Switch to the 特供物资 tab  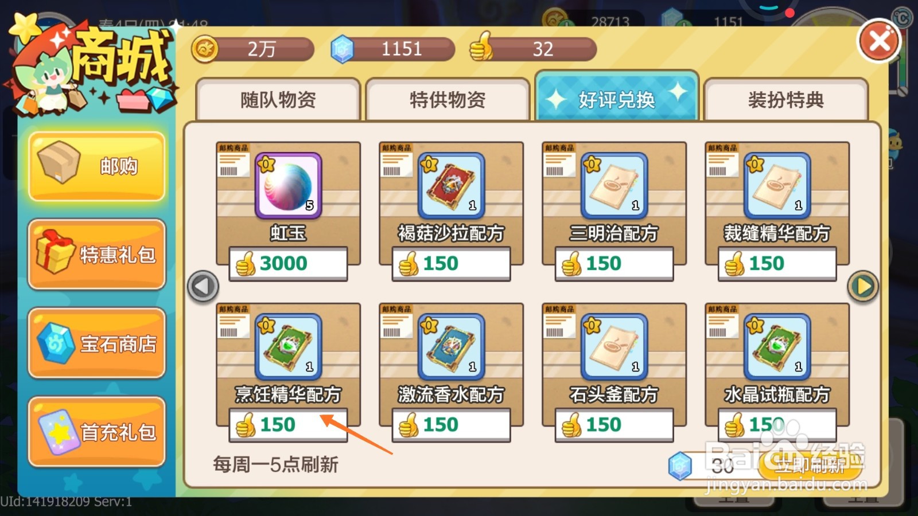448,100
